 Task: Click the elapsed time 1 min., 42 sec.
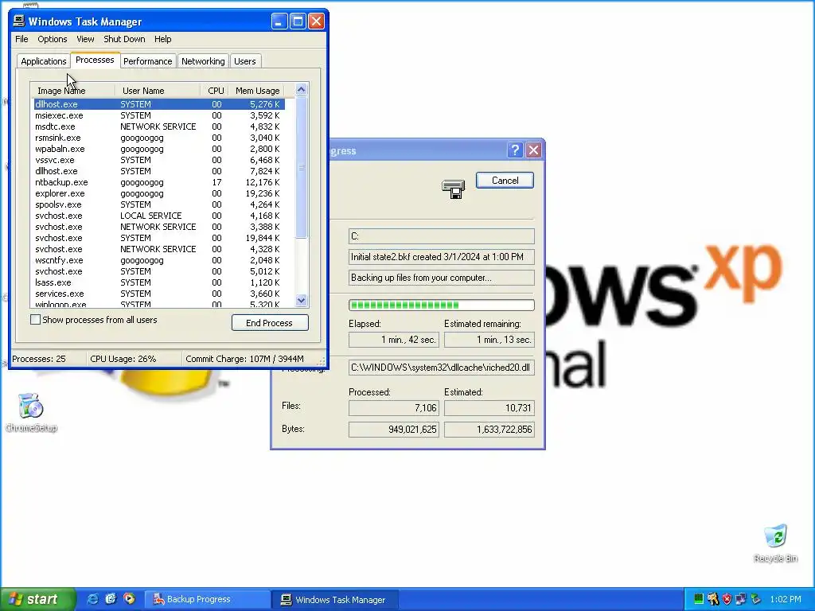pyautogui.click(x=393, y=340)
